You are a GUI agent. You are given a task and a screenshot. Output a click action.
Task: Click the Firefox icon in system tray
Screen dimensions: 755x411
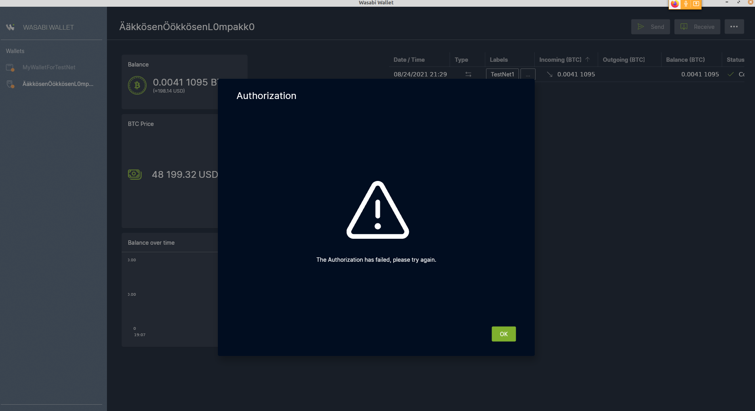click(675, 4)
